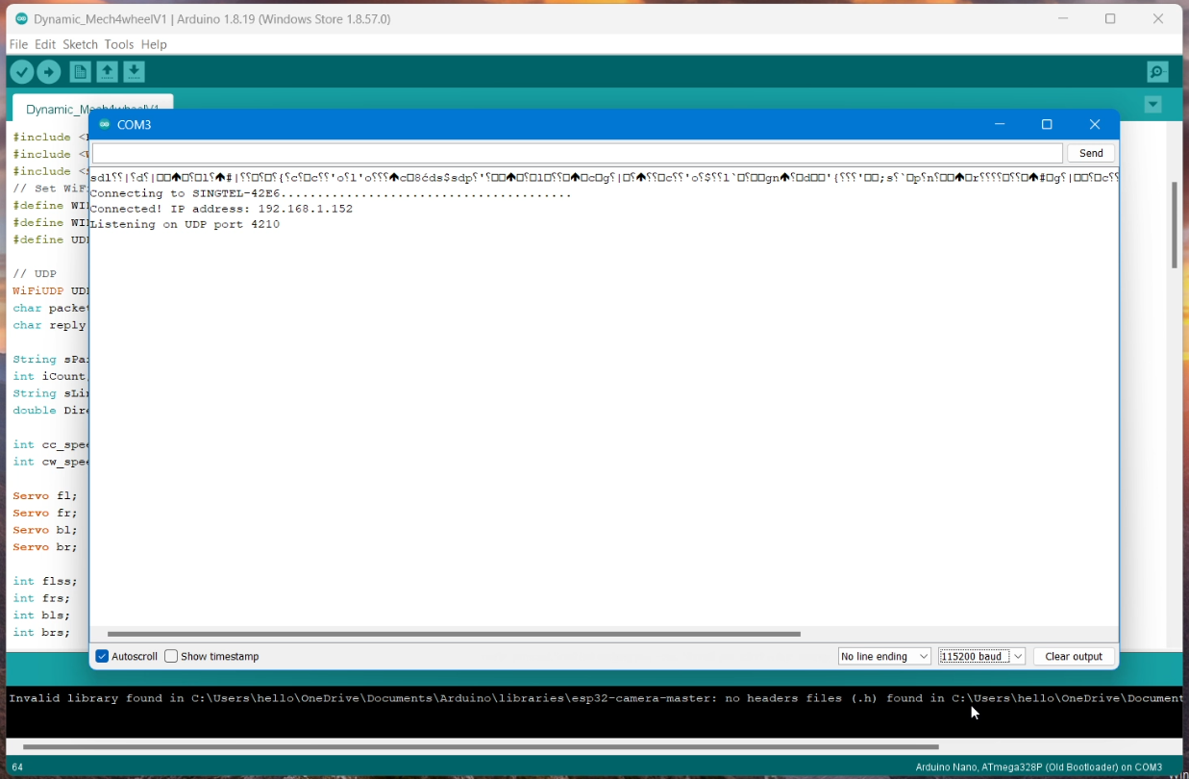Click the Upload arrow toolbar icon
Image resolution: width=1189 pixels, height=779 pixels.
[49, 72]
